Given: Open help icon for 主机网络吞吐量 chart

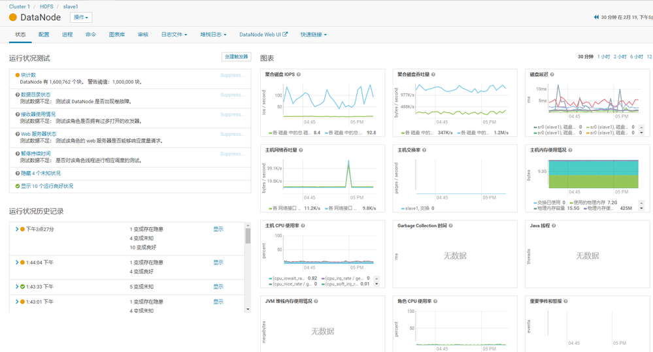Looking at the screenshot, I should 301,150.
